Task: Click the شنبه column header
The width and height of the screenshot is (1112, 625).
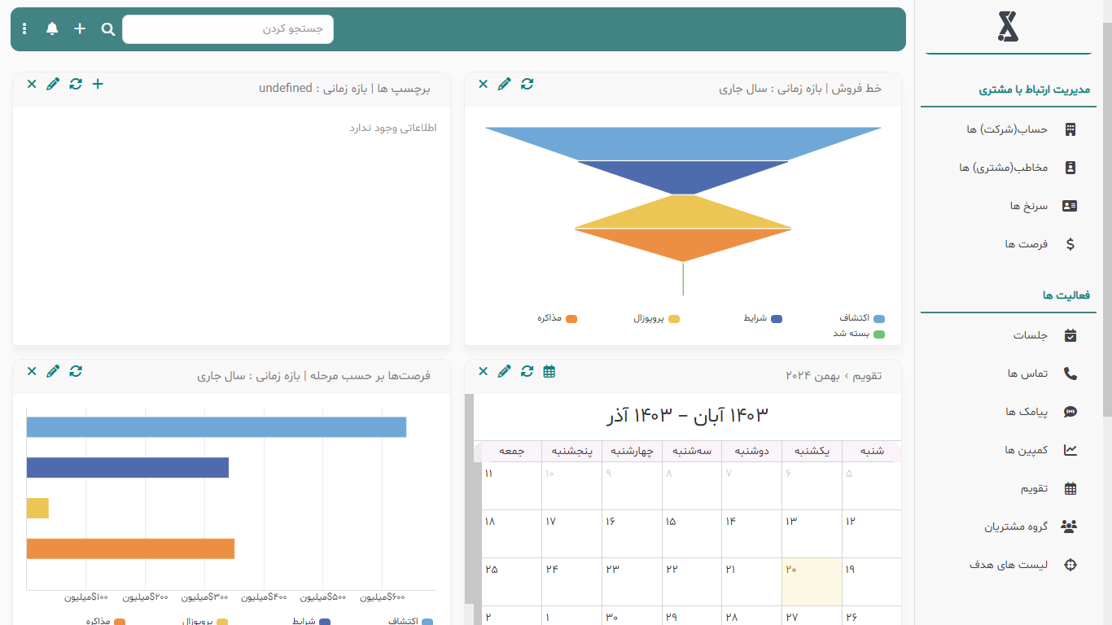Action: (x=872, y=451)
